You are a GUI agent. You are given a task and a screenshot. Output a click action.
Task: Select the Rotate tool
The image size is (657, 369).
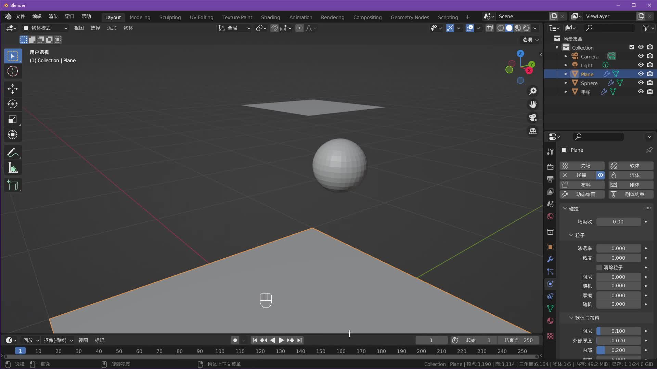(x=13, y=104)
